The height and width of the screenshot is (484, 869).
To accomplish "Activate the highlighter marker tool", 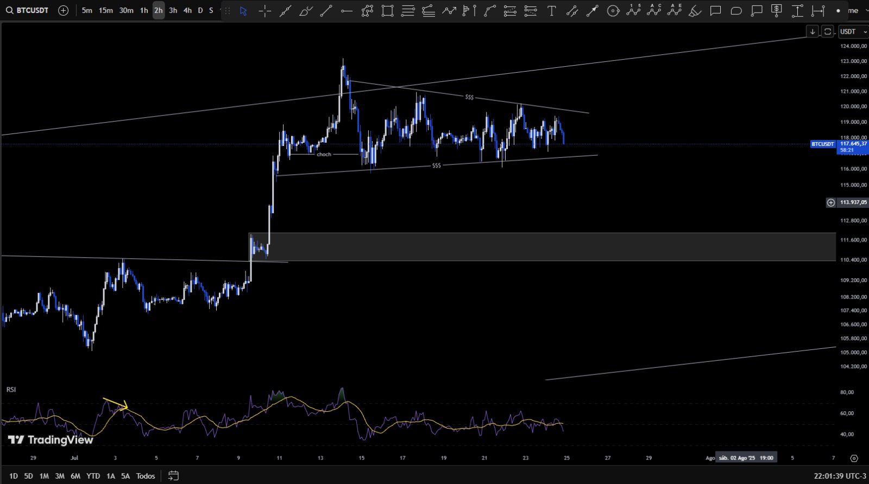I will [x=695, y=11].
